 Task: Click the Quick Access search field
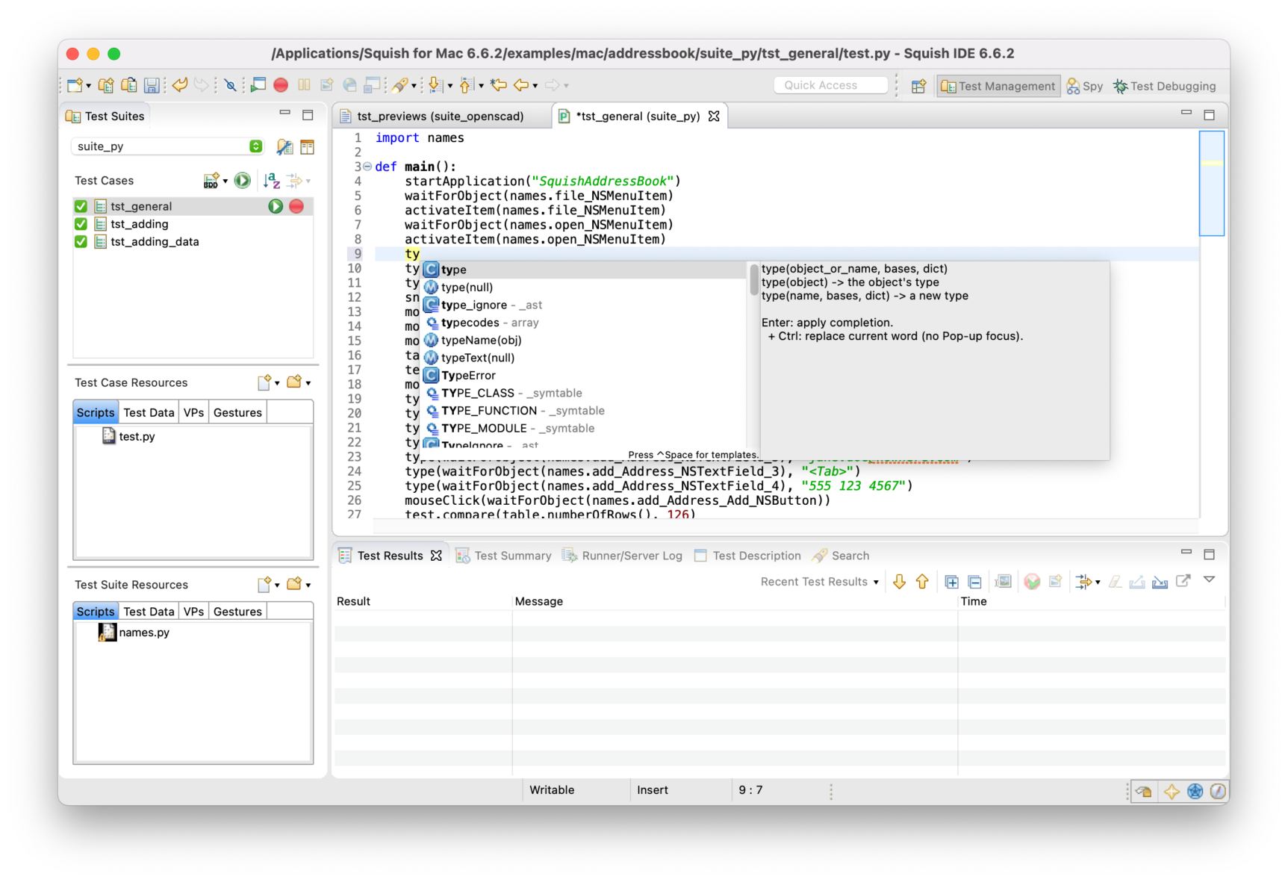pos(830,85)
